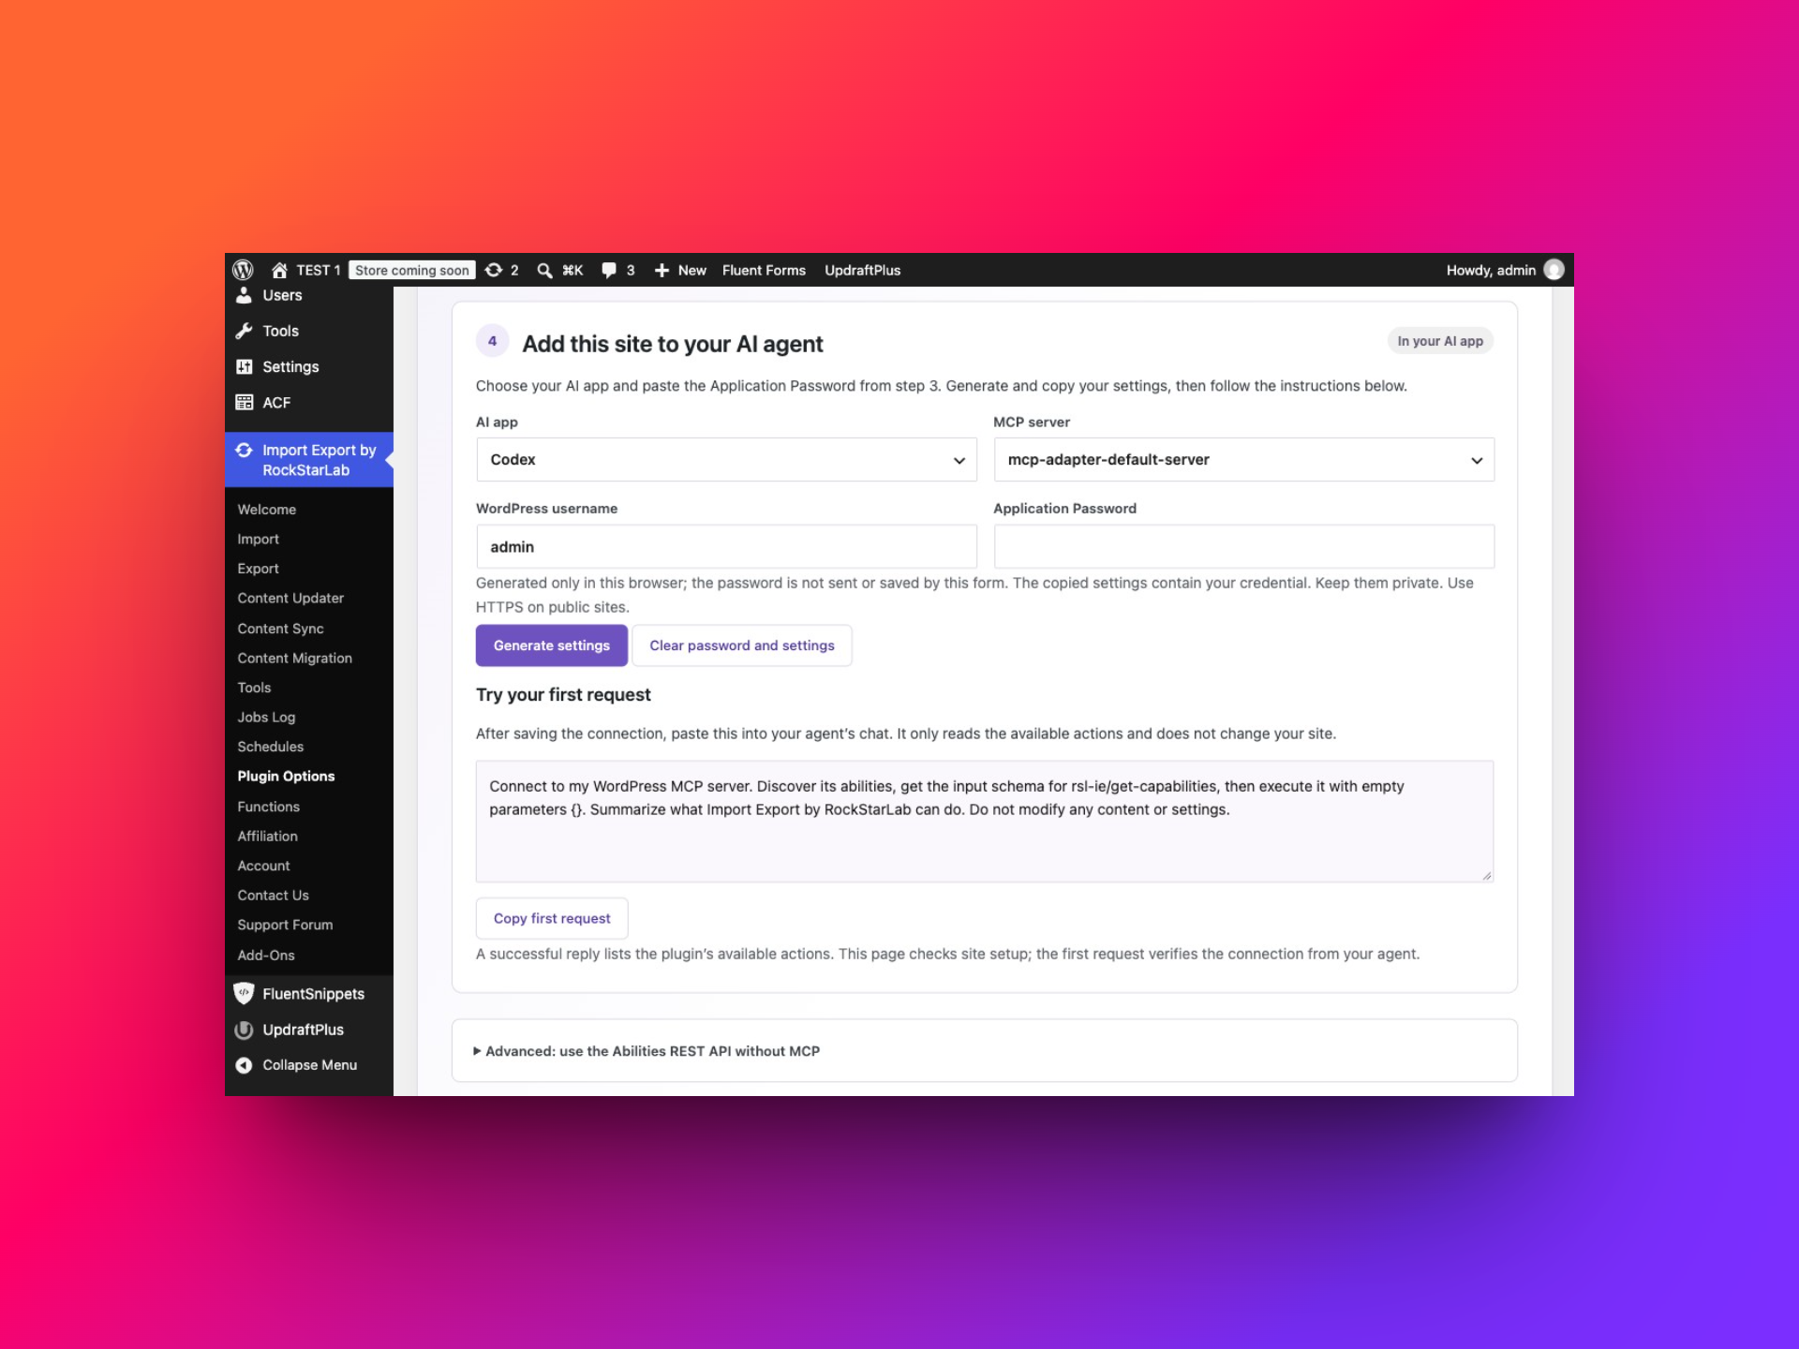Viewport: 1799px width, 1349px height.
Task: Click the Users sidebar icon
Action: (x=244, y=295)
